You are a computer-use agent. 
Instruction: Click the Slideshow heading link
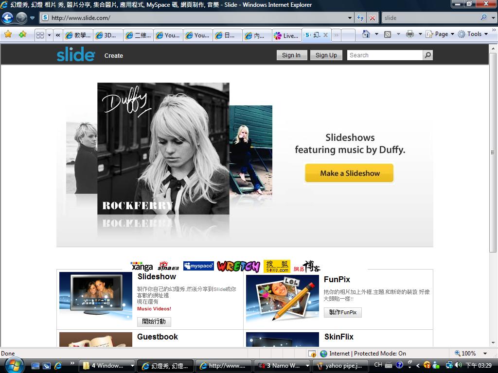(x=157, y=276)
